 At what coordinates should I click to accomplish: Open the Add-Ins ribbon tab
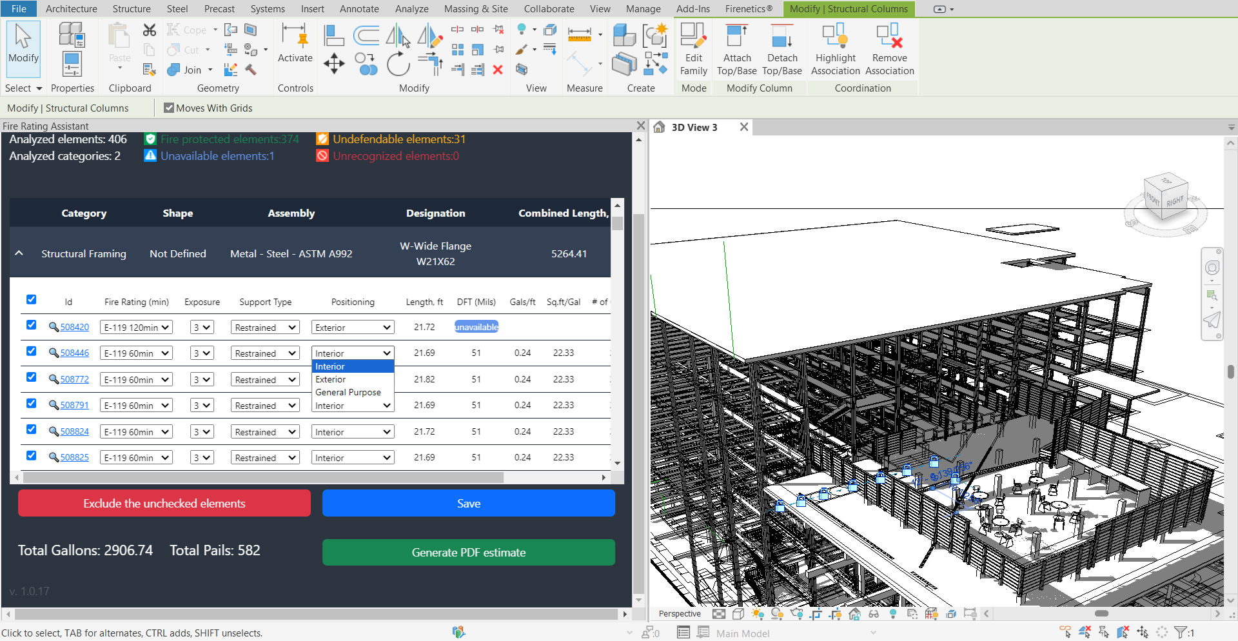click(x=693, y=8)
